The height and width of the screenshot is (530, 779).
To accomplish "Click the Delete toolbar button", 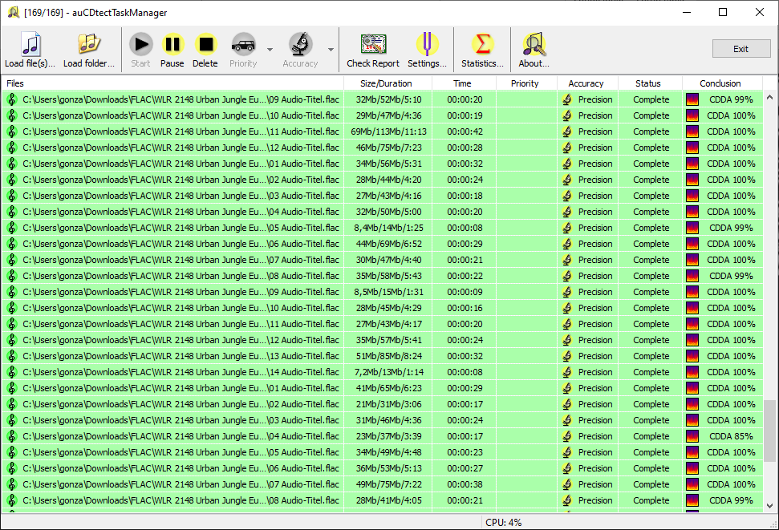I will coord(205,50).
